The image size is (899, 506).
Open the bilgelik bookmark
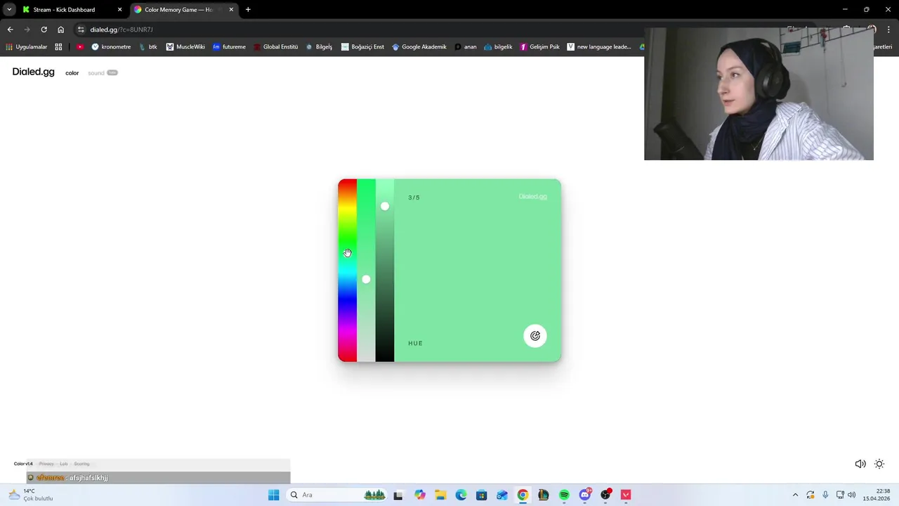tap(498, 47)
